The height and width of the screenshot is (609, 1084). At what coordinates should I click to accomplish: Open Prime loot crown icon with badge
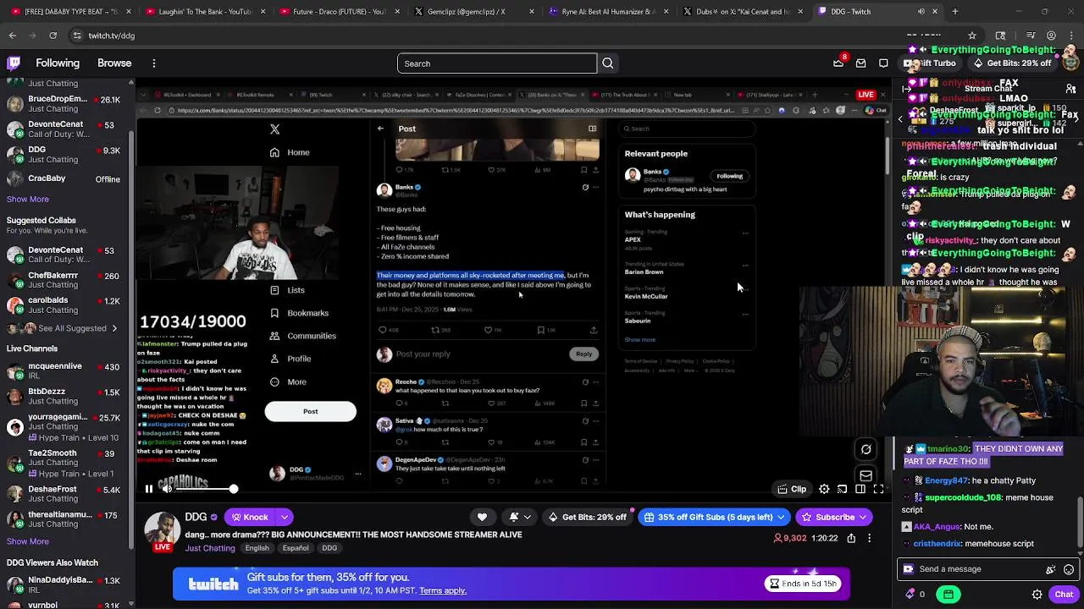click(x=838, y=63)
